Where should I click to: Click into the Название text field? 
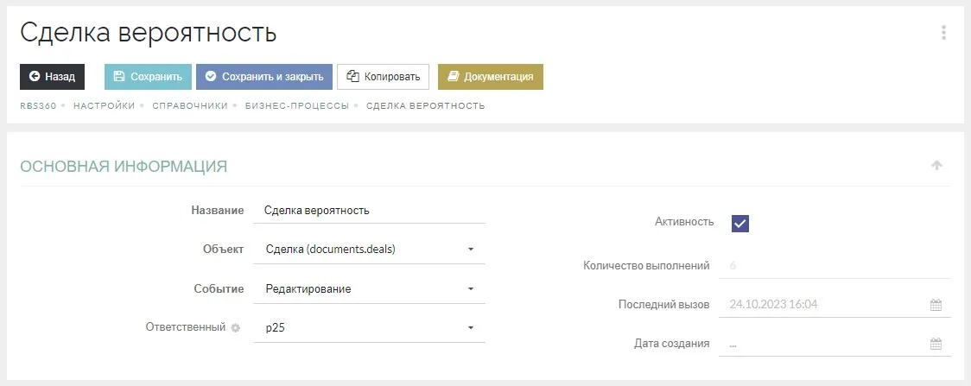(x=370, y=211)
